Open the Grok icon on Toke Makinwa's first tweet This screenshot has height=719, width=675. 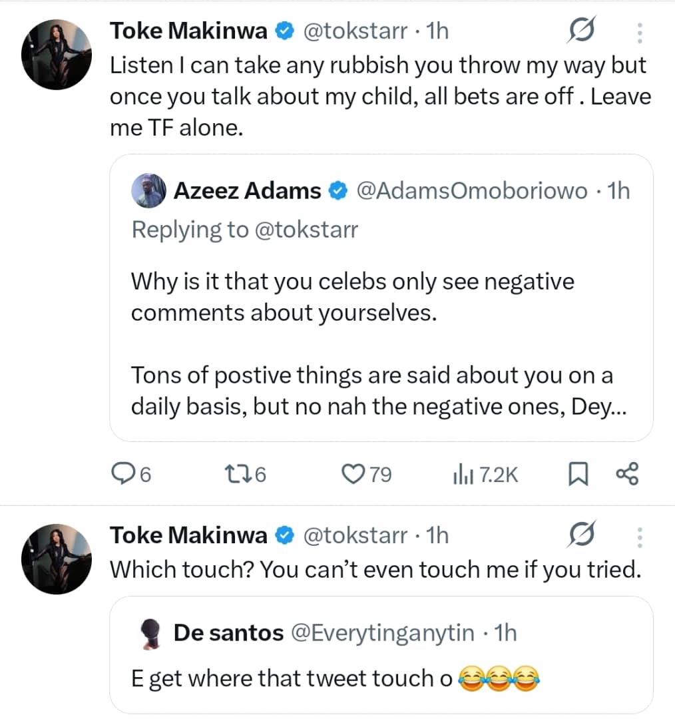[x=582, y=29]
